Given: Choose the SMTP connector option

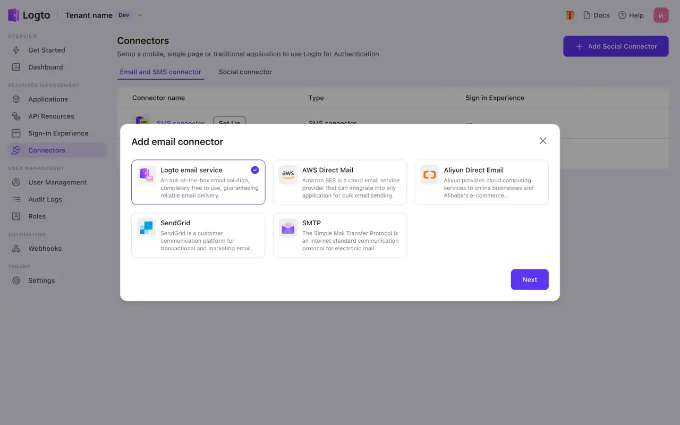Looking at the screenshot, I should (339, 235).
